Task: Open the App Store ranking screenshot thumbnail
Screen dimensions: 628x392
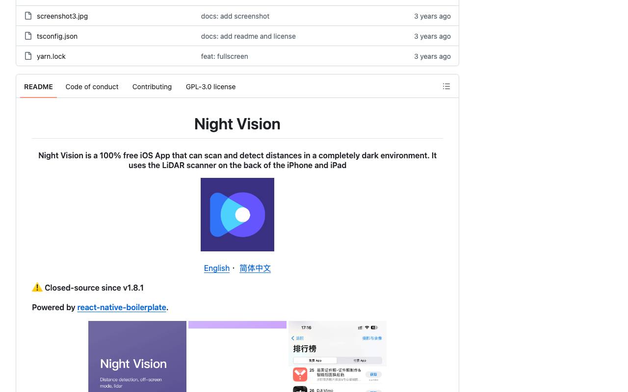Action: (x=338, y=356)
